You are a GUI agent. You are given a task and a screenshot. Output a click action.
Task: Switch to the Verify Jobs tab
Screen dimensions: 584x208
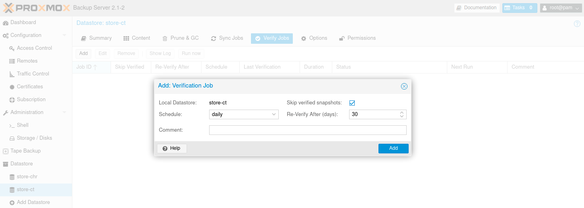[272, 38]
